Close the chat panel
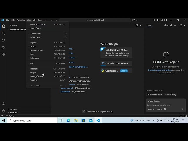The width and height of the screenshot is (188, 141). tap(185, 26)
